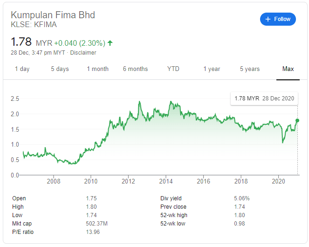Click the Kumpulan Fima Bhd title
Viewport: 309px width, 247px height.
point(53,15)
